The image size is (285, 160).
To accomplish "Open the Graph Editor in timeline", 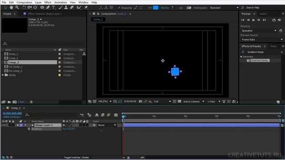I will coord(116,115).
